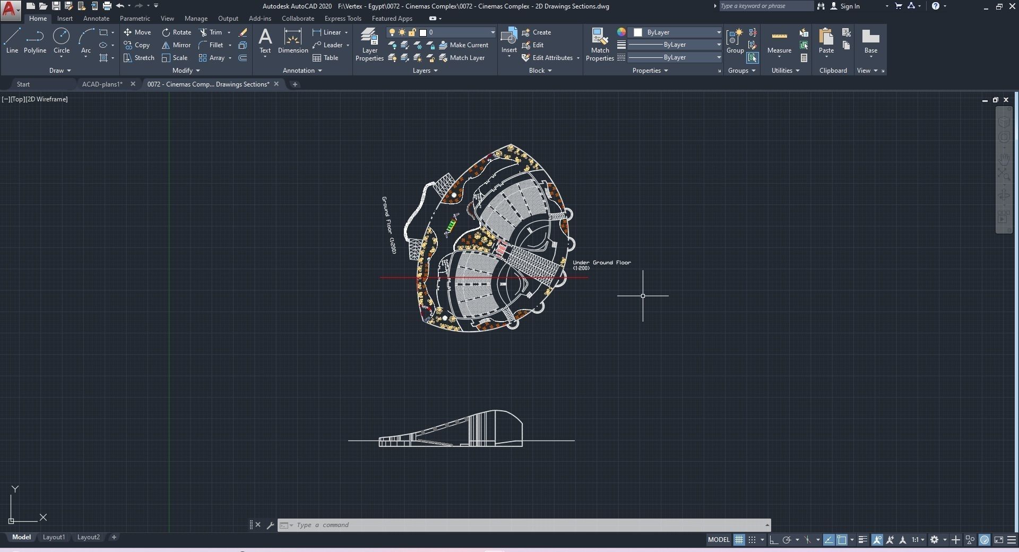
Task: Click the command line input field
Action: [525, 525]
